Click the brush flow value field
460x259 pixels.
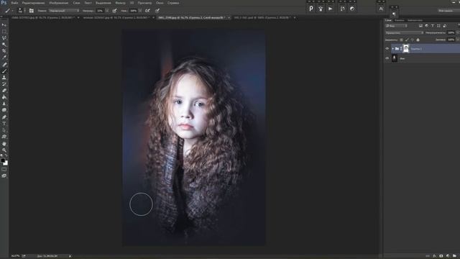coord(133,11)
